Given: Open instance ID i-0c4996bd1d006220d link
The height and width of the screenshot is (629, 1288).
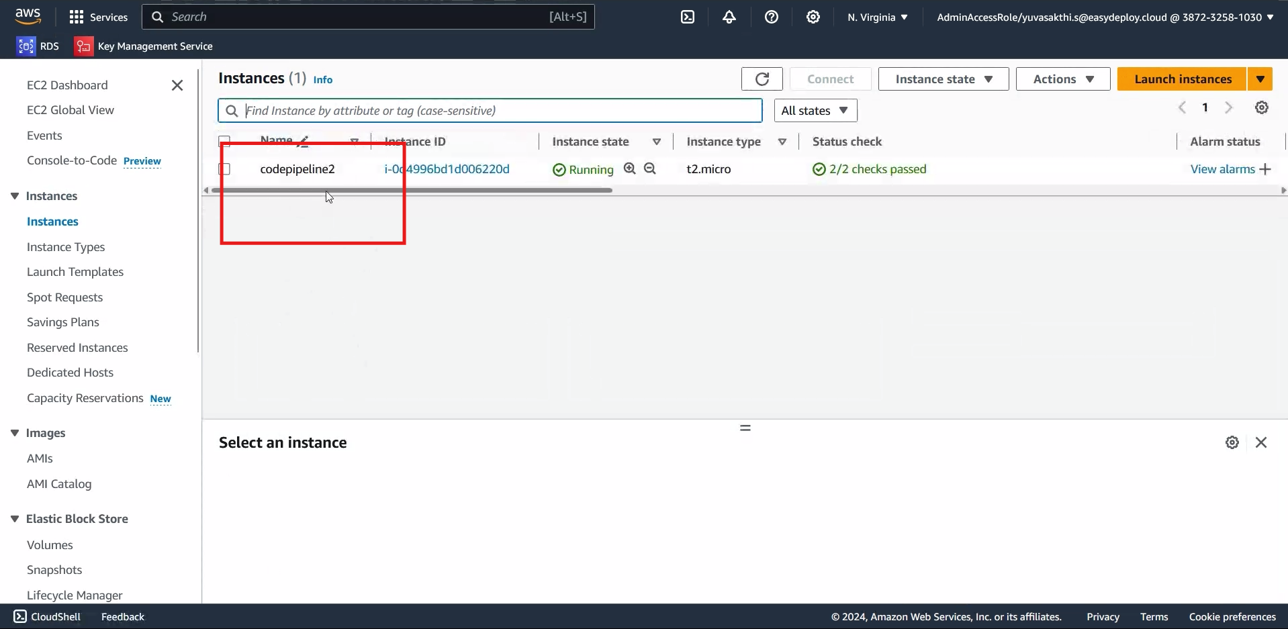Looking at the screenshot, I should (x=447, y=169).
